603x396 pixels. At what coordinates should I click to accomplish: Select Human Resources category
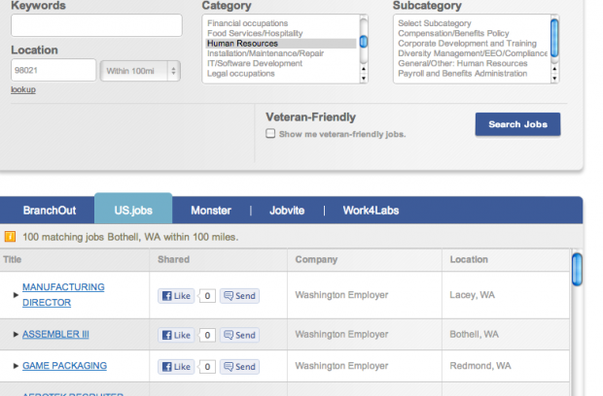click(x=281, y=44)
